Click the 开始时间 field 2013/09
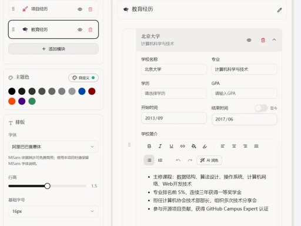The image size is (301, 226). click(174, 118)
